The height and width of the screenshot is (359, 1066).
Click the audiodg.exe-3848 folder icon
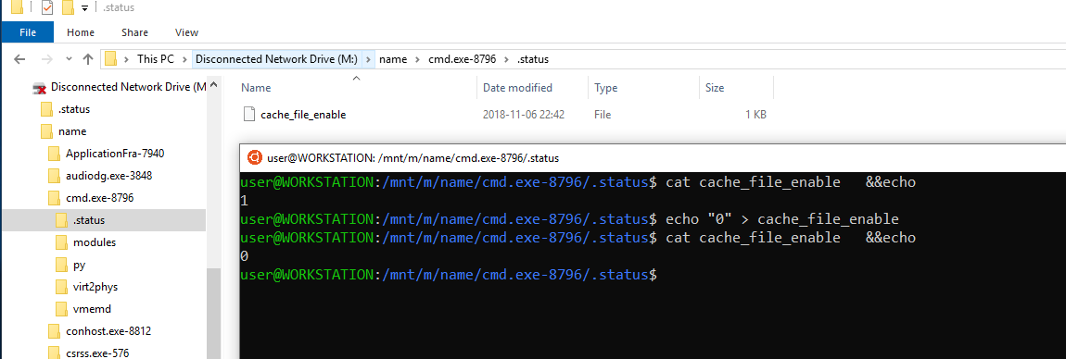[x=55, y=176]
